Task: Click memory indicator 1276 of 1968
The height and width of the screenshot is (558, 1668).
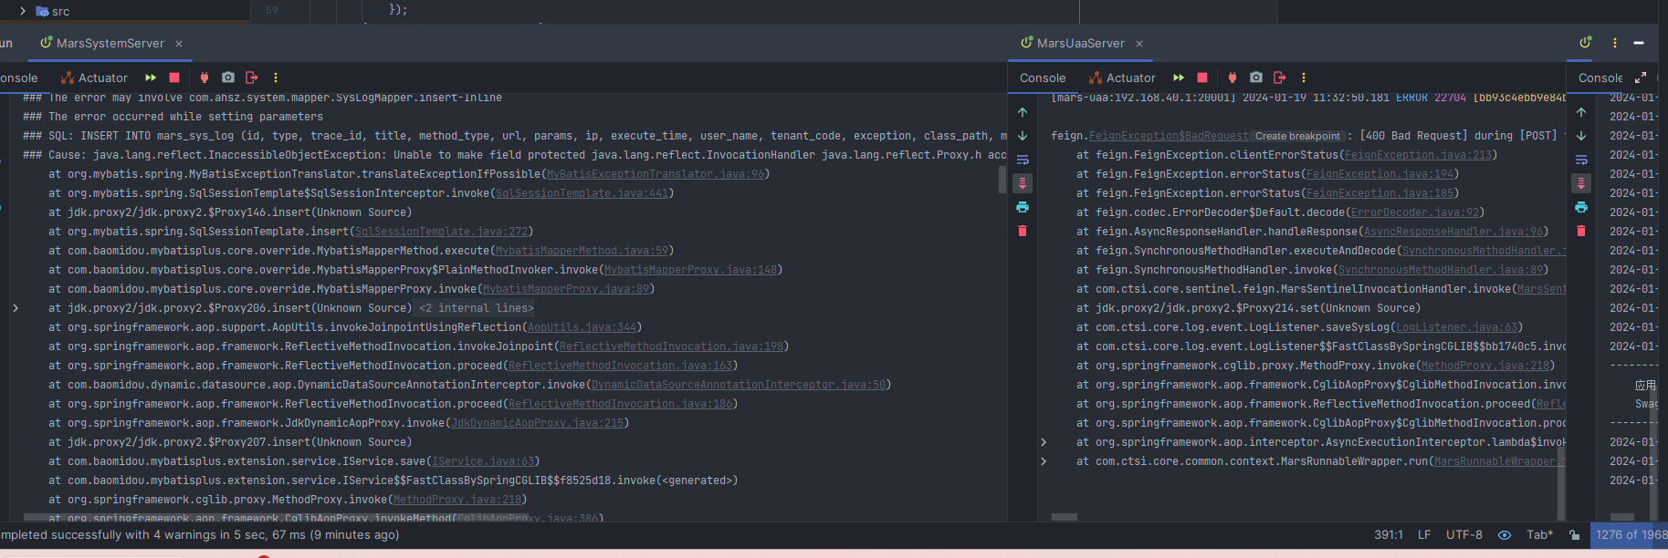Action: click(x=1631, y=535)
